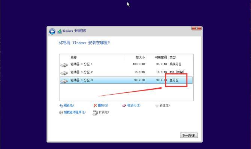Click 新建(E) to create a partition
This screenshot has width=251, height=149.
164,105
